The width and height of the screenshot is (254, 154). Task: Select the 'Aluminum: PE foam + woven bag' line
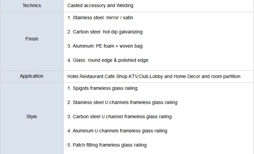(105, 46)
